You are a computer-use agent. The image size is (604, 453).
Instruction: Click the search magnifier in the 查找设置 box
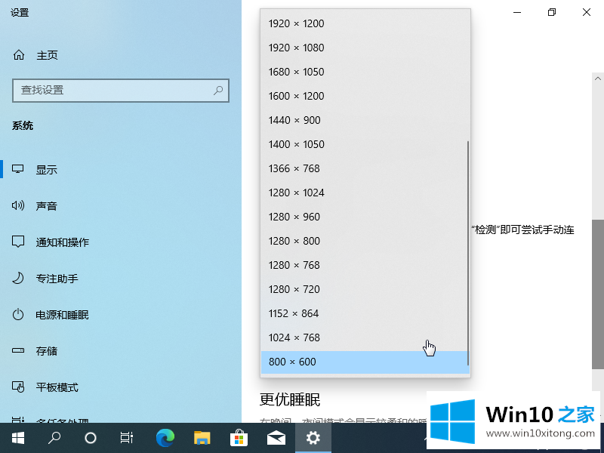click(x=218, y=90)
